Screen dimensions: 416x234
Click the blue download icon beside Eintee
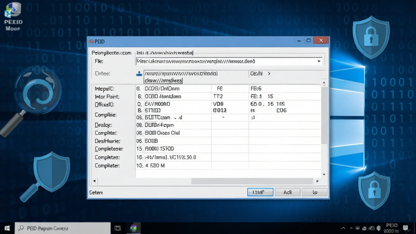[x=139, y=74]
